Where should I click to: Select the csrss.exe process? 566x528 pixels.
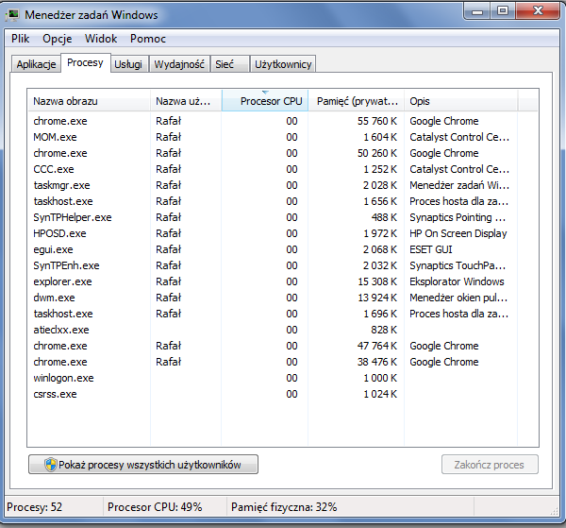pos(283,394)
